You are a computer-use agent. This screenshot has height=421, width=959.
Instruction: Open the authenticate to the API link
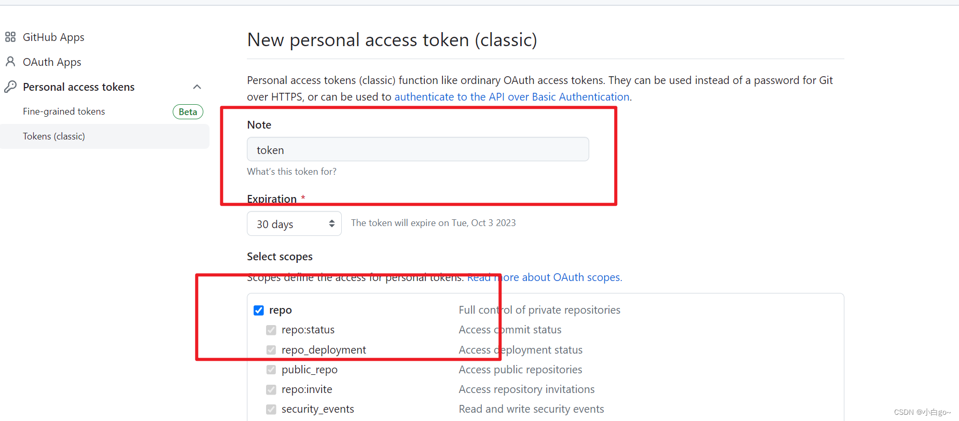pyautogui.click(x=512, y=97)
